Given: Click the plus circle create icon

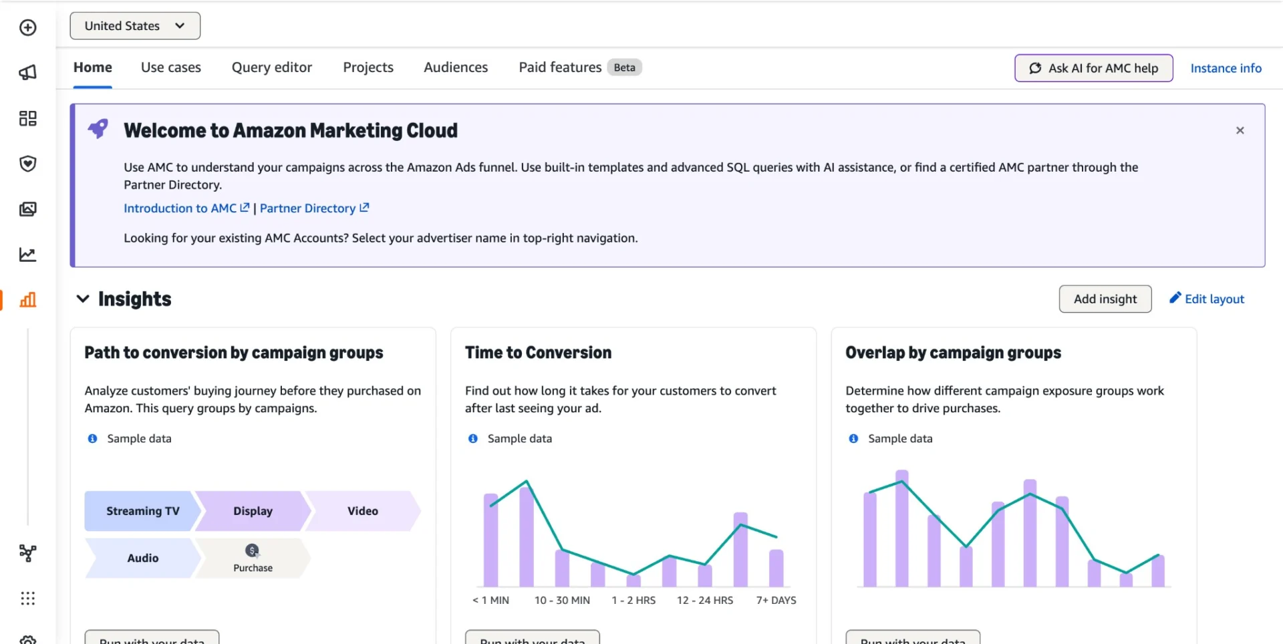Looking at the screenshot, I should point(27,27).
